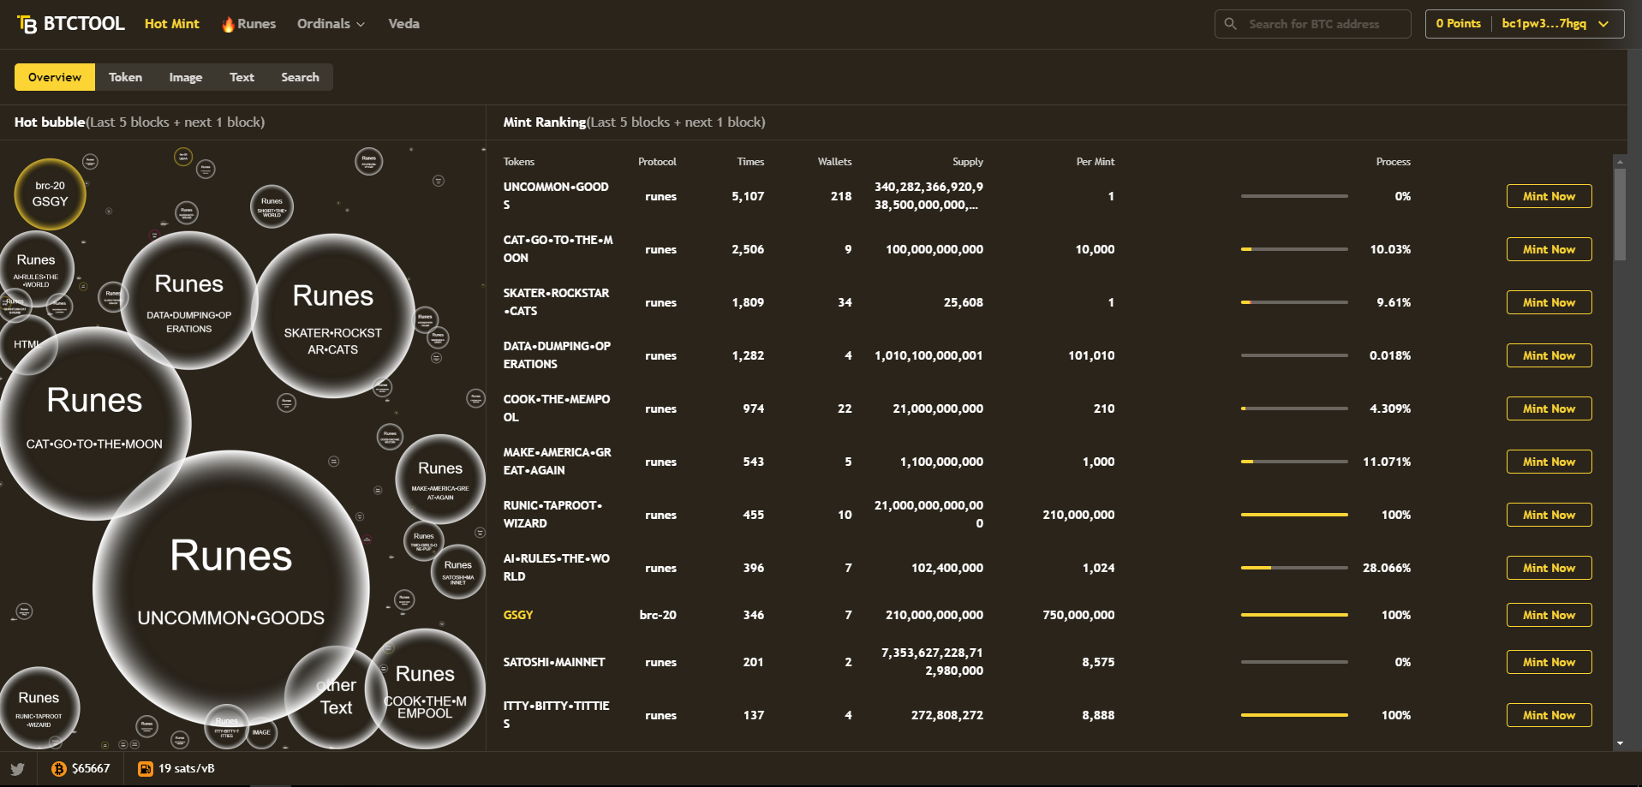The width and height of the screenshot is (1642, 787).
Task: Mint Now for GSGY brc-20 row
Action: (x=1549, y=615)
